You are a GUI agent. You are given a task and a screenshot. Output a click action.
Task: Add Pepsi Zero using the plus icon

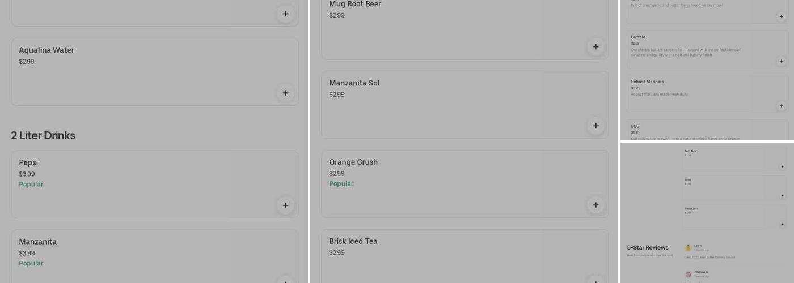pyautogui.click(x=782, y=224)
